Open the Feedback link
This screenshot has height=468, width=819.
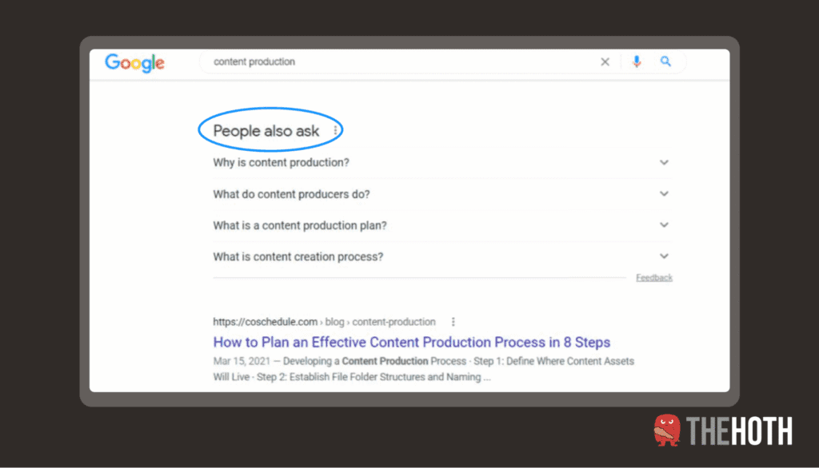[x=654, y=277]
